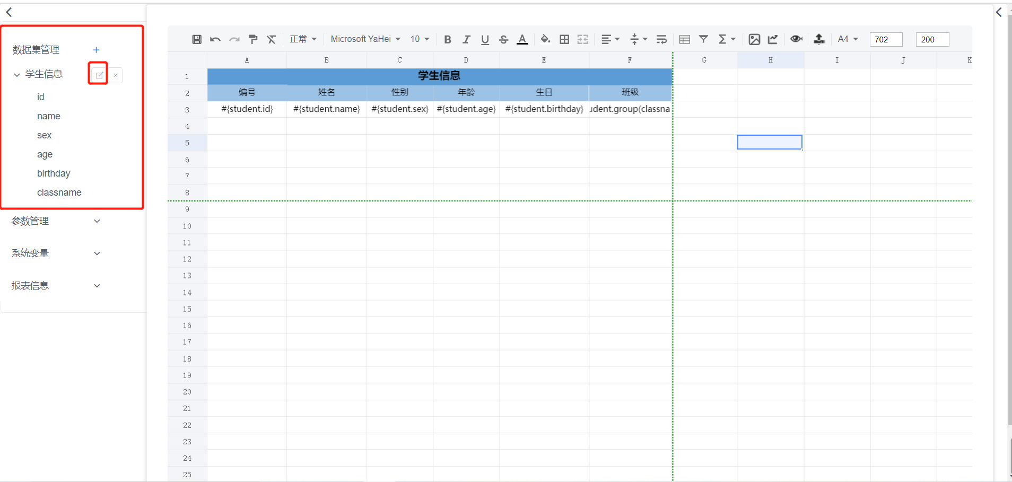The height and width of the screenshot is (482, 1012).
Task: Select the classname field
Action: [59, 192]
